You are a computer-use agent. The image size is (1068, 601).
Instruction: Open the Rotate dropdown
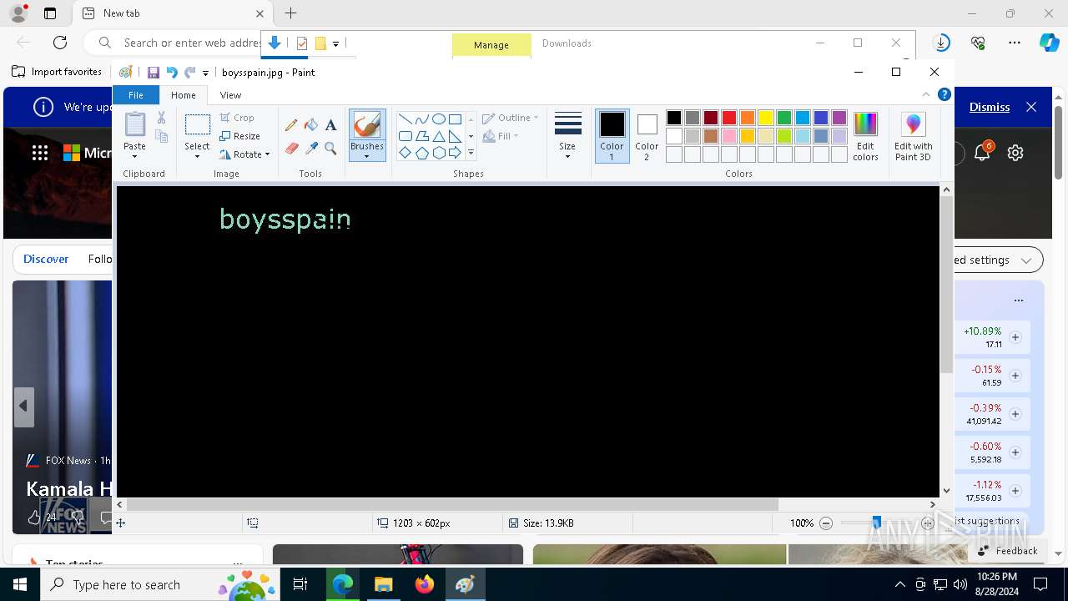(x=244, y=154)
